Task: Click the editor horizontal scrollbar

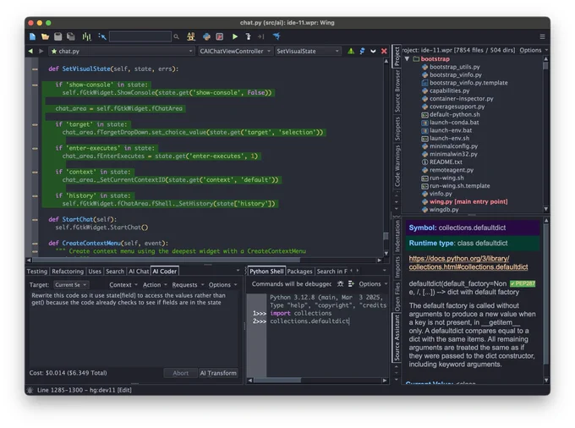Action: tap(166, 260)
